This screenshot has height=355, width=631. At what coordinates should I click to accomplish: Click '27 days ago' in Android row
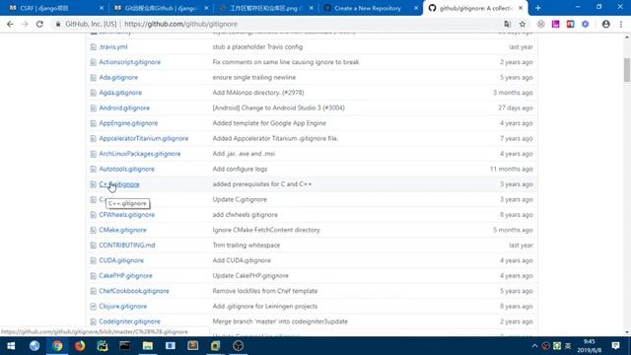coord(516,108)
